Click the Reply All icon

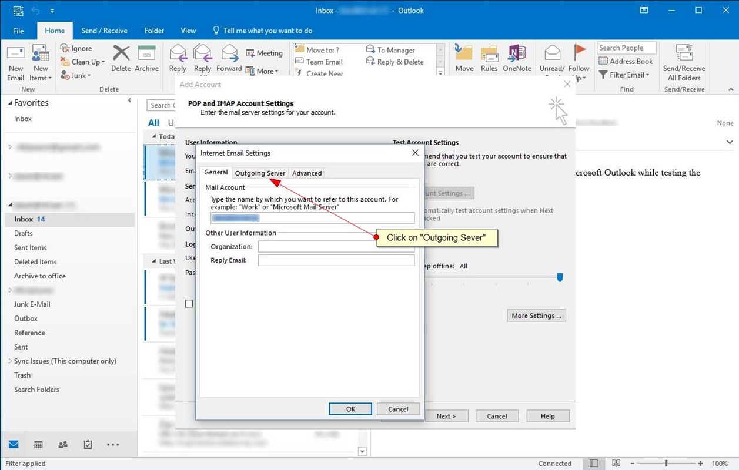coord(202,59)
